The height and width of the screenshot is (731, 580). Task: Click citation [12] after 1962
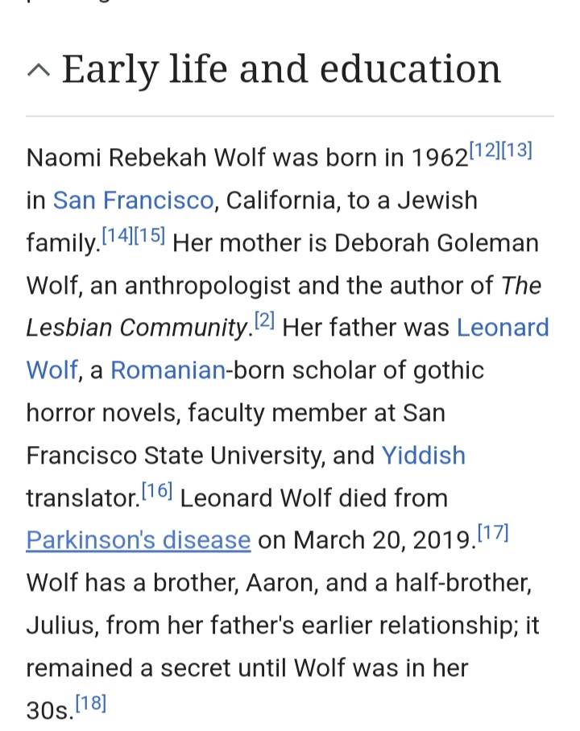(x=483, y=150)
